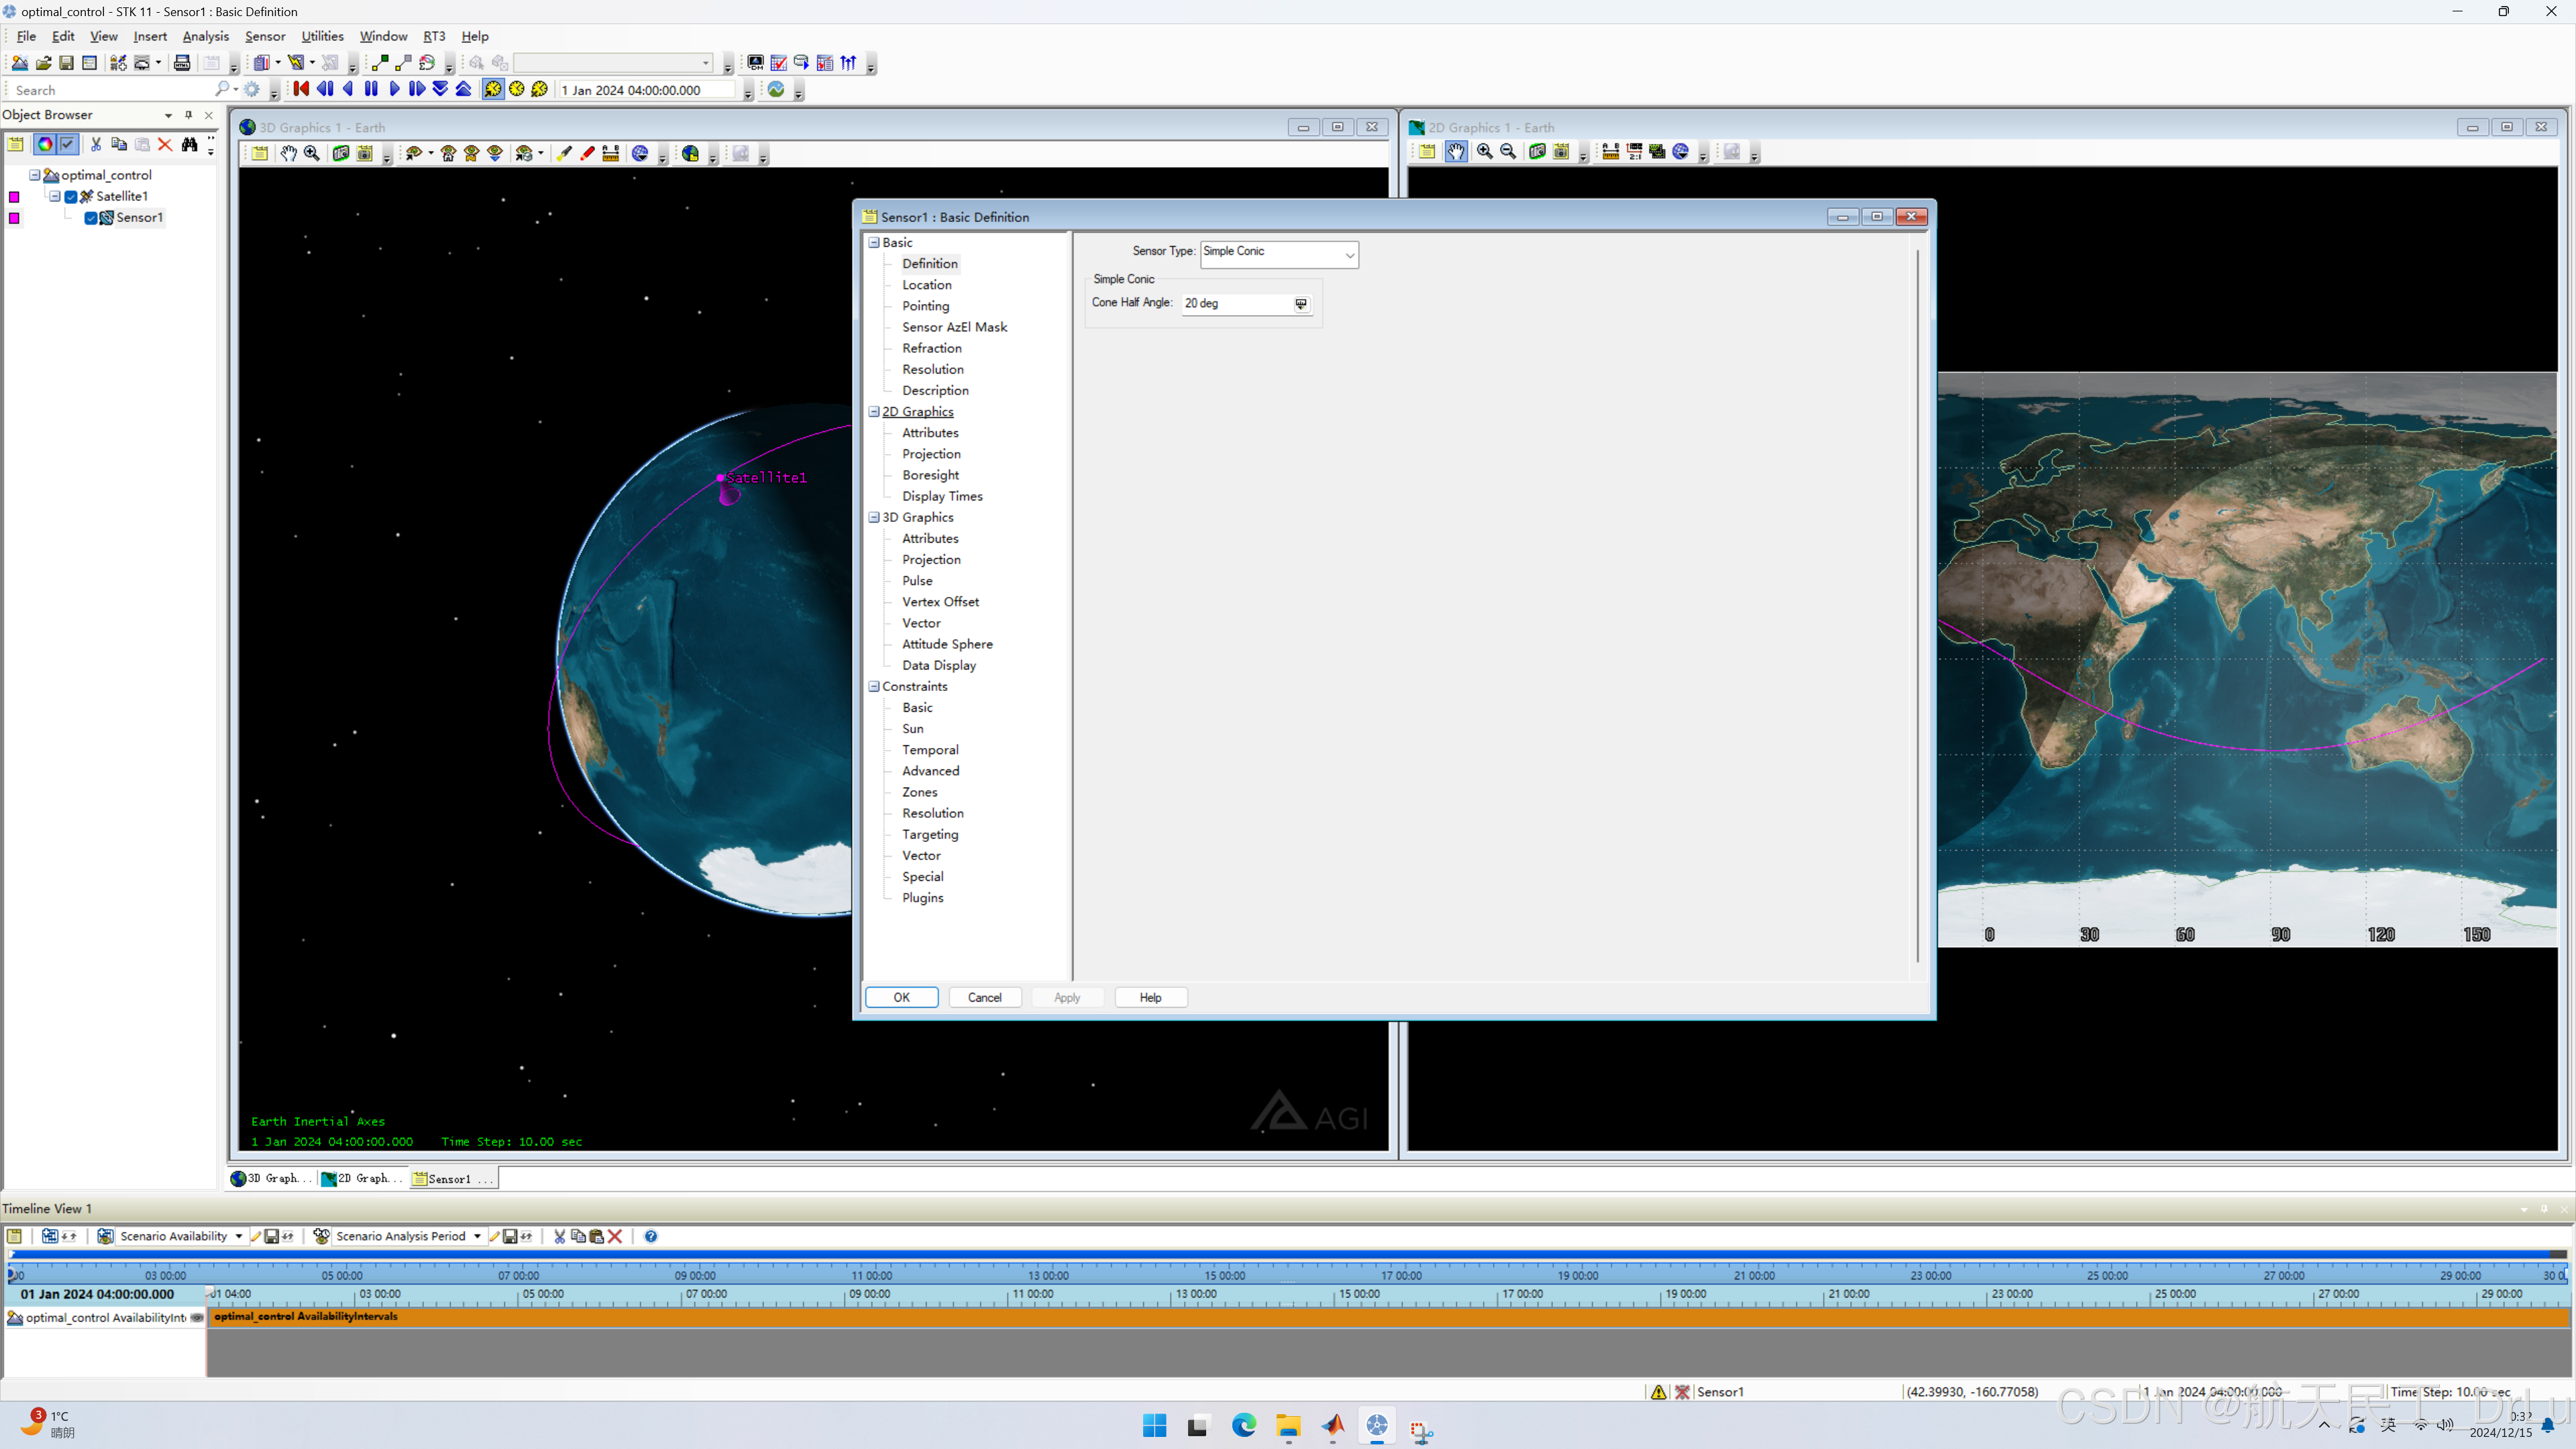This screenshot has height=1449, width=2576.
Task: Click red X delete icon in Object Browser
Action: (x=165, y=145)
